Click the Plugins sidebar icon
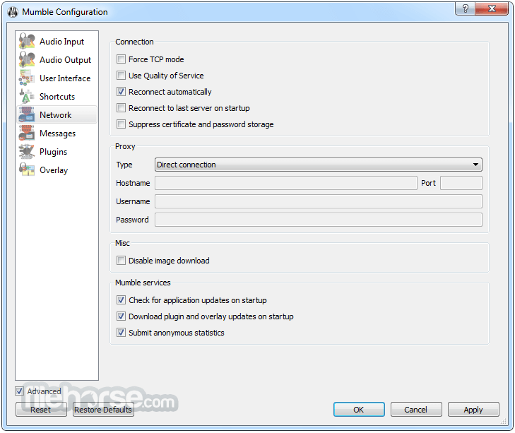This screenshot has width=515, height=433. pyautogui.click(x=27, y=151)
